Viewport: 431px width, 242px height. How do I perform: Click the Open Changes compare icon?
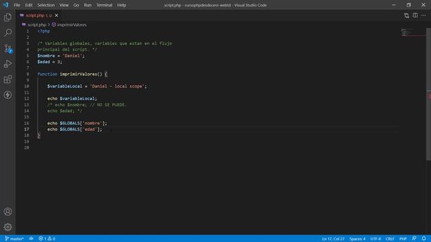[407, 15]
